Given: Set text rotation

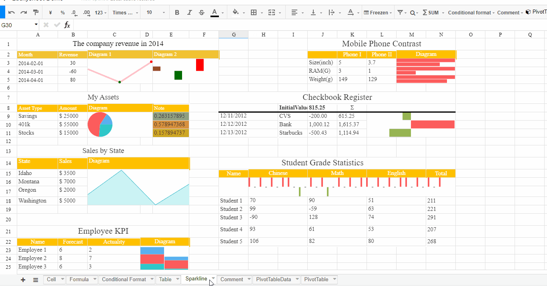Looking at the screenshot, I should coord(350,13).
